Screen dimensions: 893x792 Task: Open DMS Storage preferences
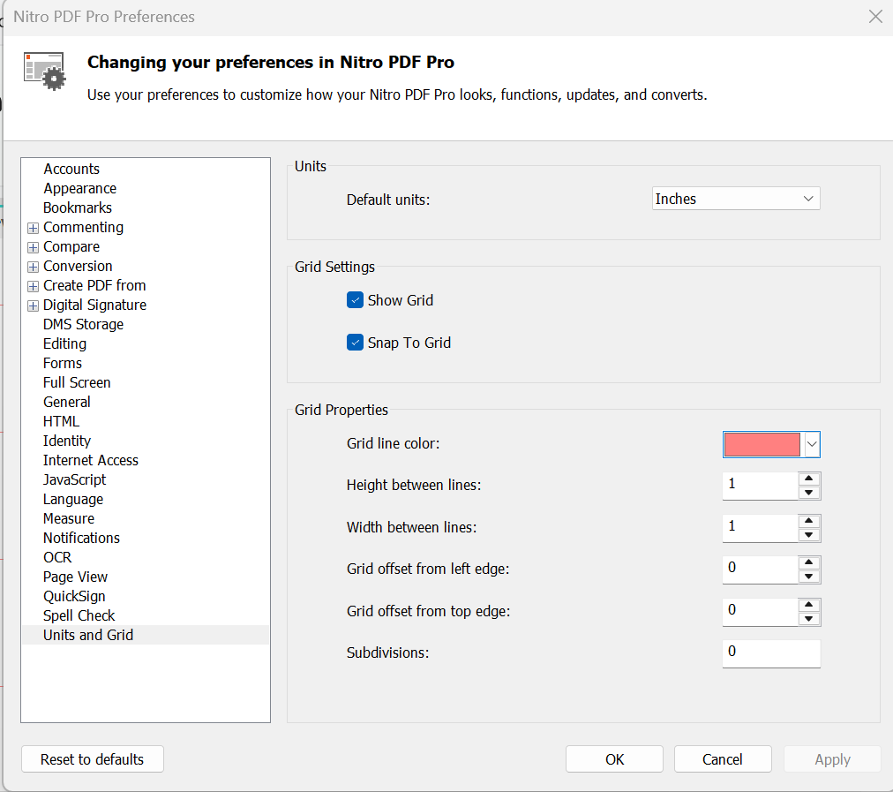[83, 324]
